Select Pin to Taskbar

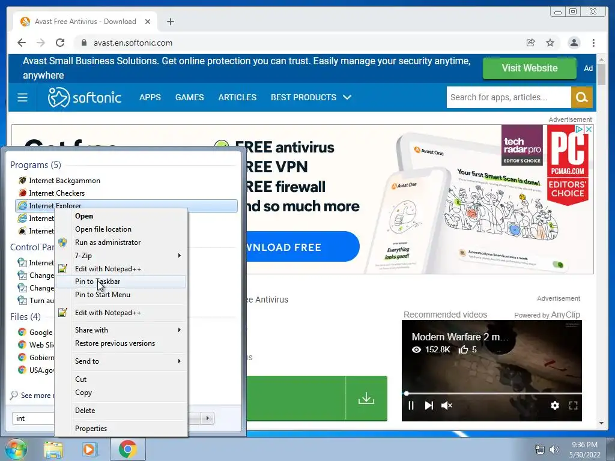pos(121,282)
